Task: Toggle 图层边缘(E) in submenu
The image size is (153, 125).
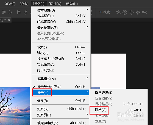Action: point(118,92)
